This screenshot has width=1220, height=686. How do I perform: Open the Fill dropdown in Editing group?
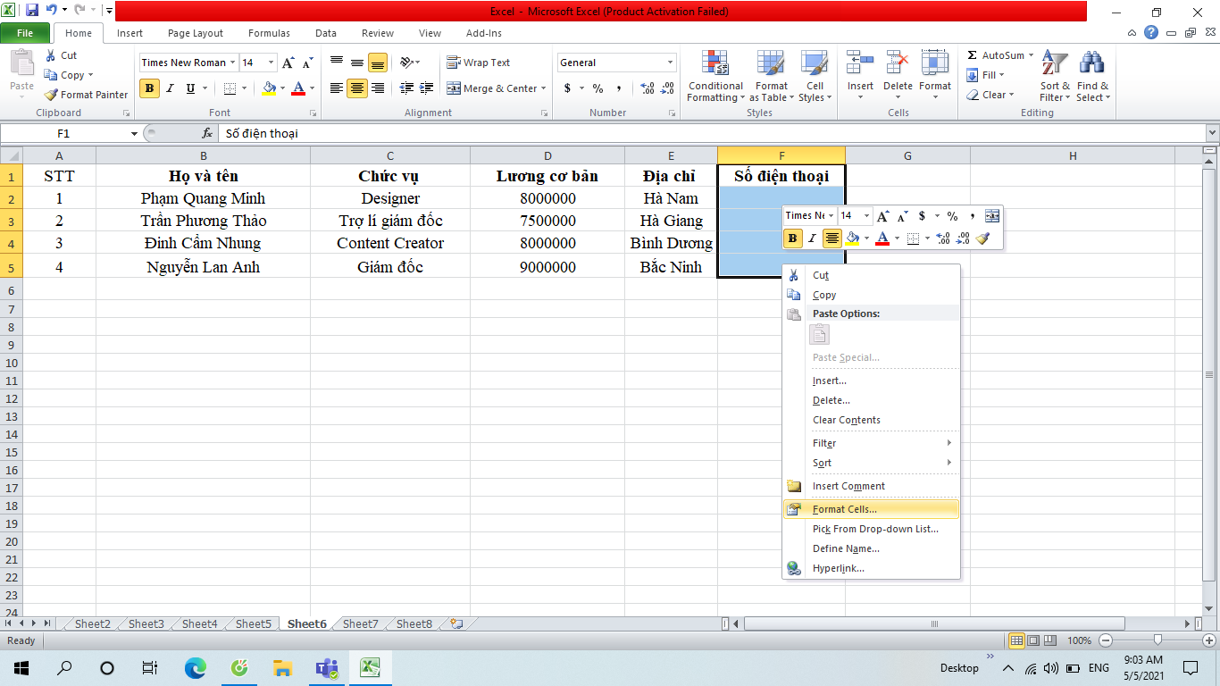(x=987, y=75)
